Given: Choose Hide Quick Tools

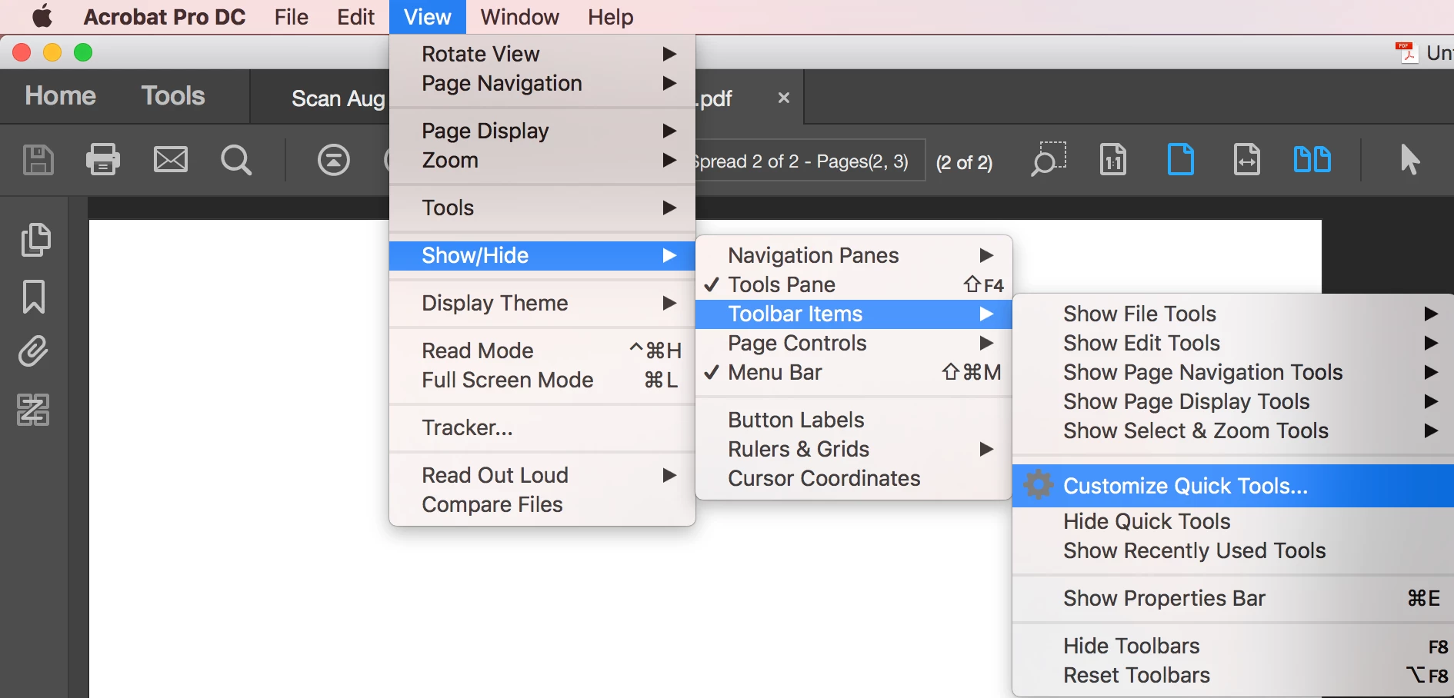Looking at the screenshot, I should (1233, 521).
